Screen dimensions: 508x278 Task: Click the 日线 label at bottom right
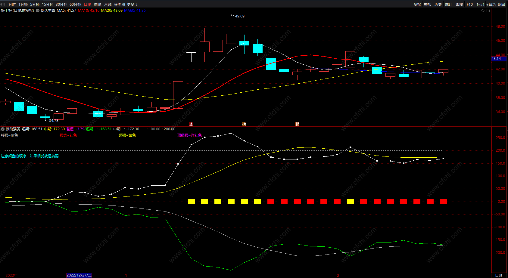click(x=499, y=275)
